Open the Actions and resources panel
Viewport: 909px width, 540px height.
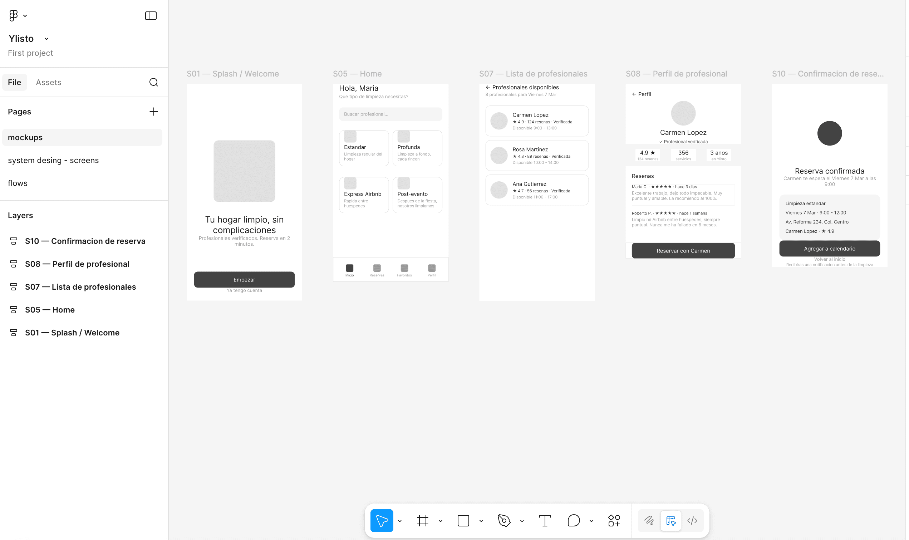pos(614,520)
